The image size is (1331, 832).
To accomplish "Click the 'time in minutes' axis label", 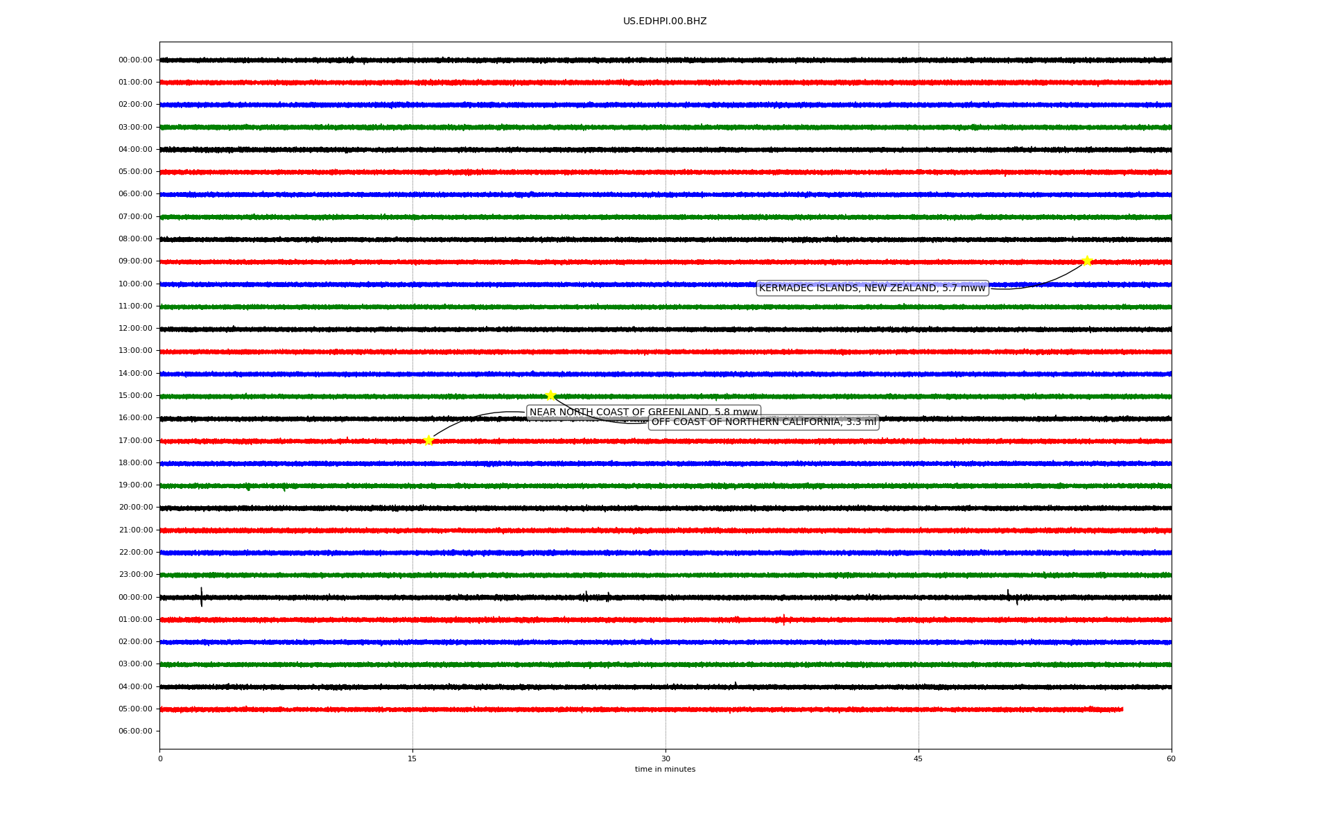I will point(665,770).
